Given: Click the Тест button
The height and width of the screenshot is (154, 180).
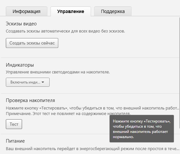Looking at the screenshot, I should (x=14, y=124).
